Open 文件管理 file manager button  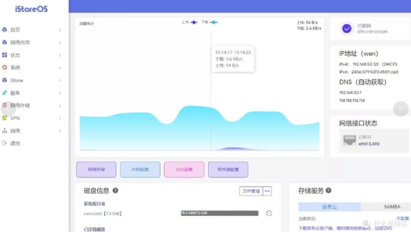pos(251,191)
